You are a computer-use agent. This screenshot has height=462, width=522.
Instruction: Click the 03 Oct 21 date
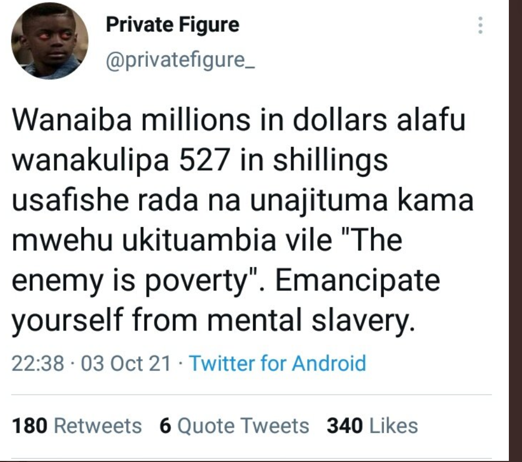[x=125, y=363]
